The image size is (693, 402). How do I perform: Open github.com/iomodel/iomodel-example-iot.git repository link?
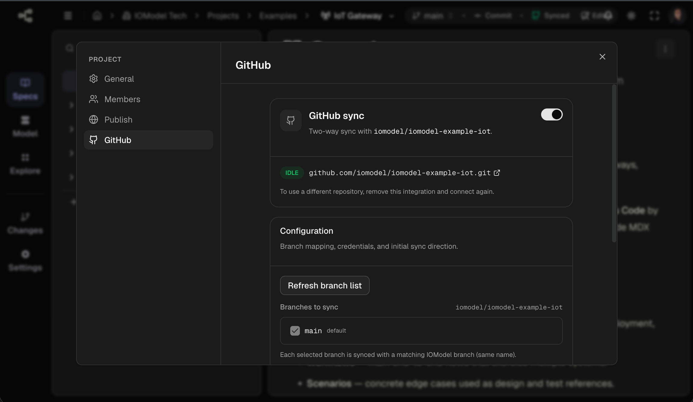click(400, 173)
